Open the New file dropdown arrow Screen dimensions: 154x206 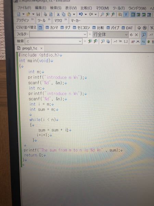click(x=23, y=14)
